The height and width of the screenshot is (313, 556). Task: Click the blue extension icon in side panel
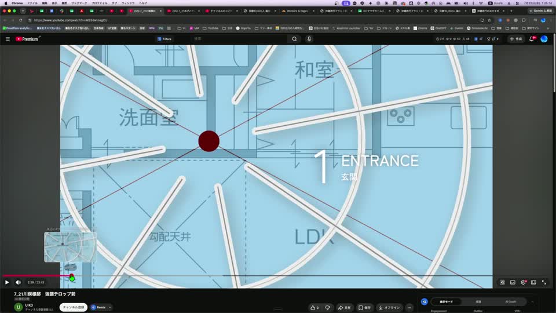(x=424, y=301)
